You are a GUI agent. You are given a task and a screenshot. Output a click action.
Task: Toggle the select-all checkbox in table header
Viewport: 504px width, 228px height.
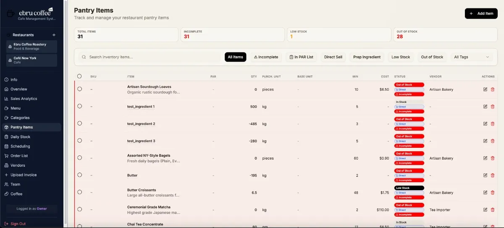point(79,76)
